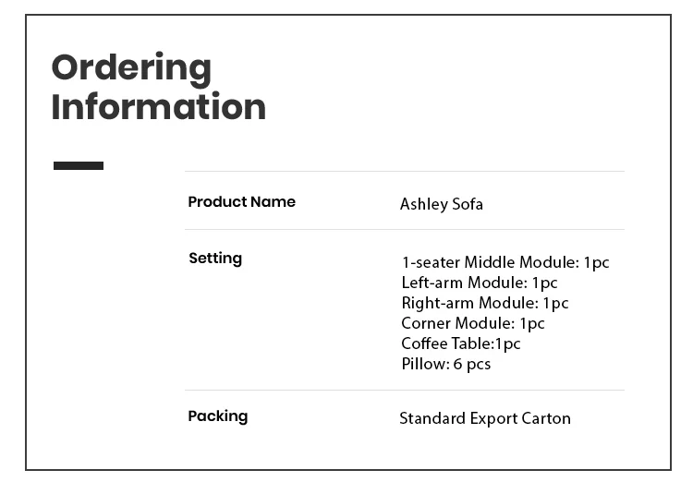Click the "Pillow: 6 pcs" line
This screenshot has height=482, width=693.
[x=446, y=365]
